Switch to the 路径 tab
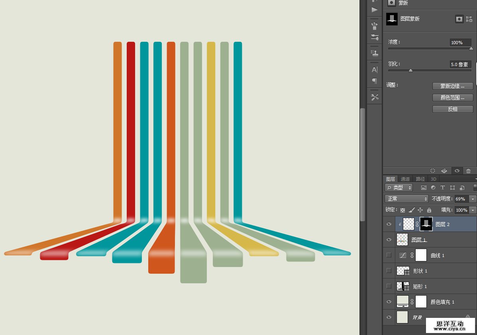This screenshot has width=477, height=335. [x=420, y=179]
